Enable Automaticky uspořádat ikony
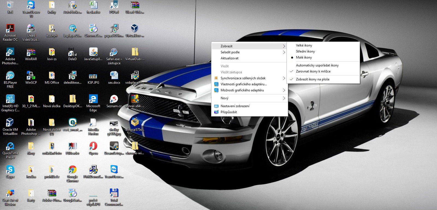Image resolution: width=437 pixels, height=210 pixels. point(317,65)
